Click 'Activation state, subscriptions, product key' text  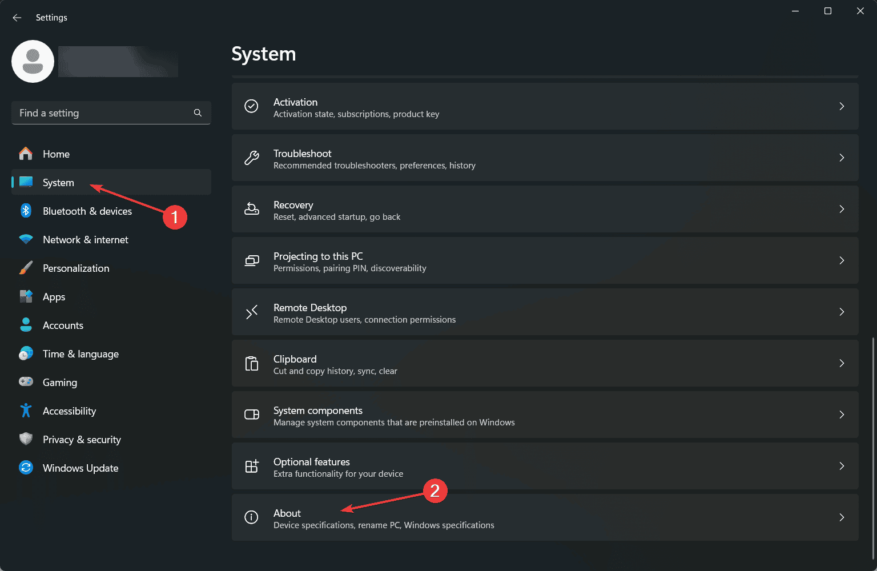[356, 114]
